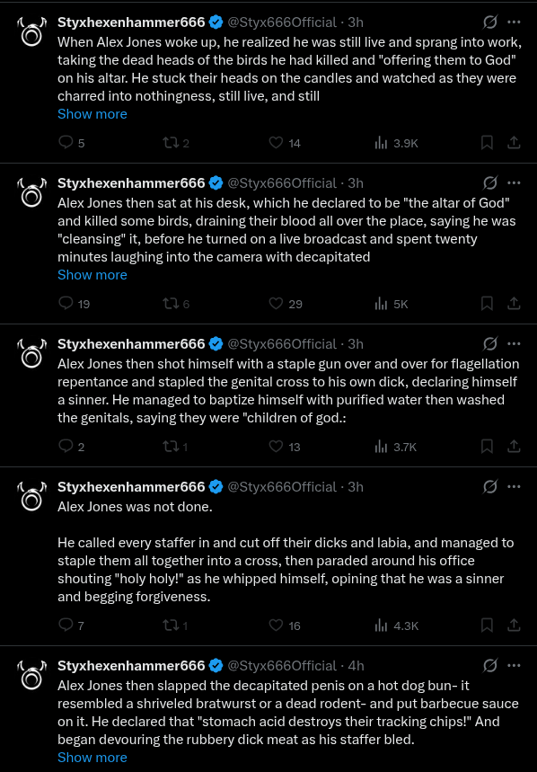Expand 'Show more' on the live broadcast tweet
The width and height of the screenshot is (537, 772).
tap(92, 275)
